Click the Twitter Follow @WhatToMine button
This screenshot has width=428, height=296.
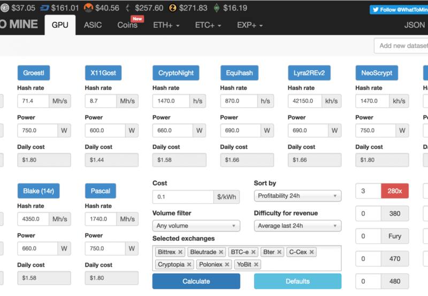click(x=398, y=10)
